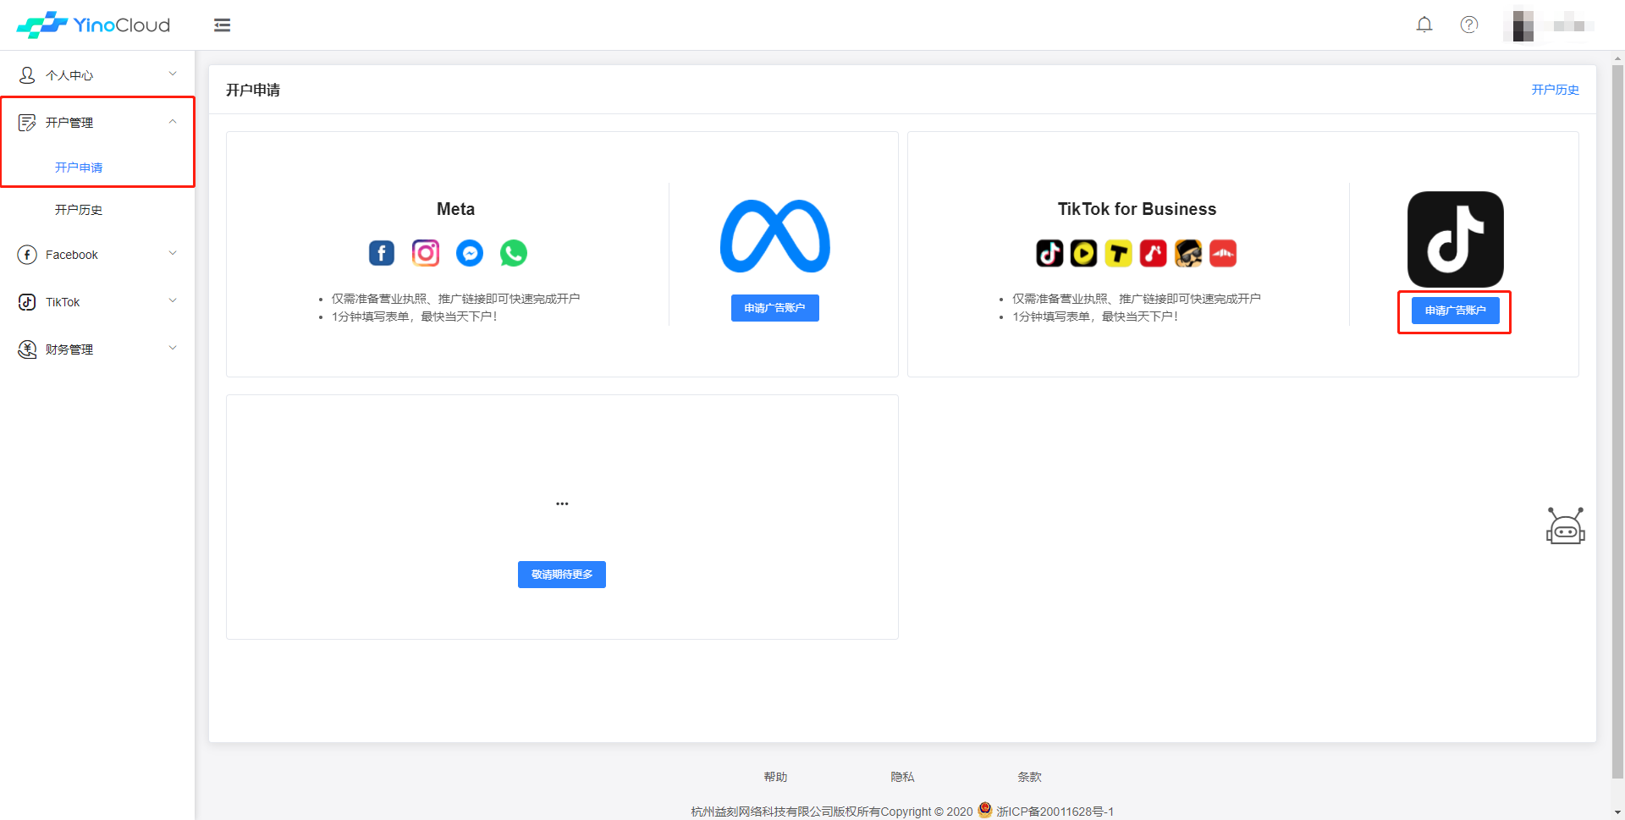Viewport: 1625px width, 820px height.
Task: Expand the 个人中心 sidebar menu
Action: pos(97,75)
